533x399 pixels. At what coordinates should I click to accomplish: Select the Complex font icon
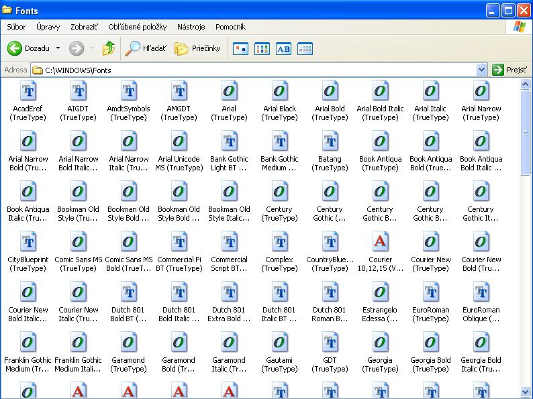pos(280,241)
